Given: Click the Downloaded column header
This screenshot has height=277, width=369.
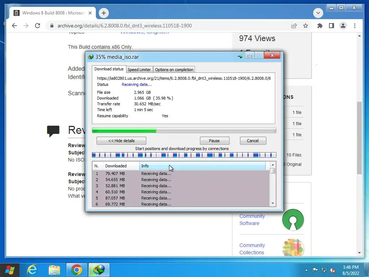Looking at the screenshot, I should pos(121,166).
